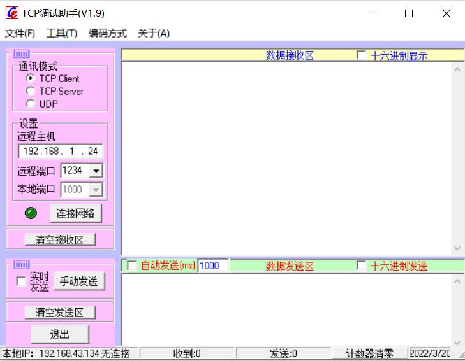Click the 数据接收区 header label
Viewport: 465px width, 361px height.
tap(290, 55)
